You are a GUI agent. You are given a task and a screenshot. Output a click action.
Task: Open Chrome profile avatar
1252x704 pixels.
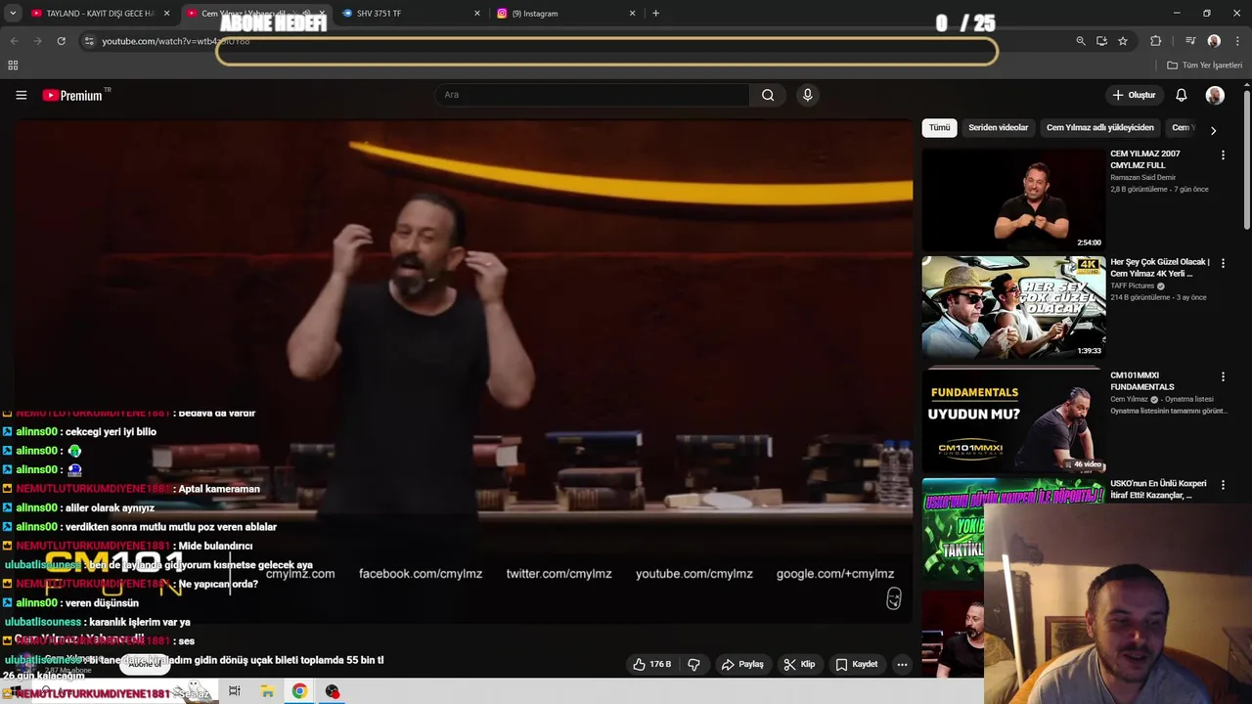[1214, 41]
